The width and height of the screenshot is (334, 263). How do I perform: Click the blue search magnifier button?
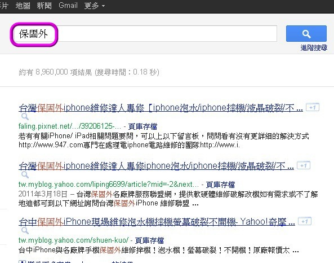point(306,33)
